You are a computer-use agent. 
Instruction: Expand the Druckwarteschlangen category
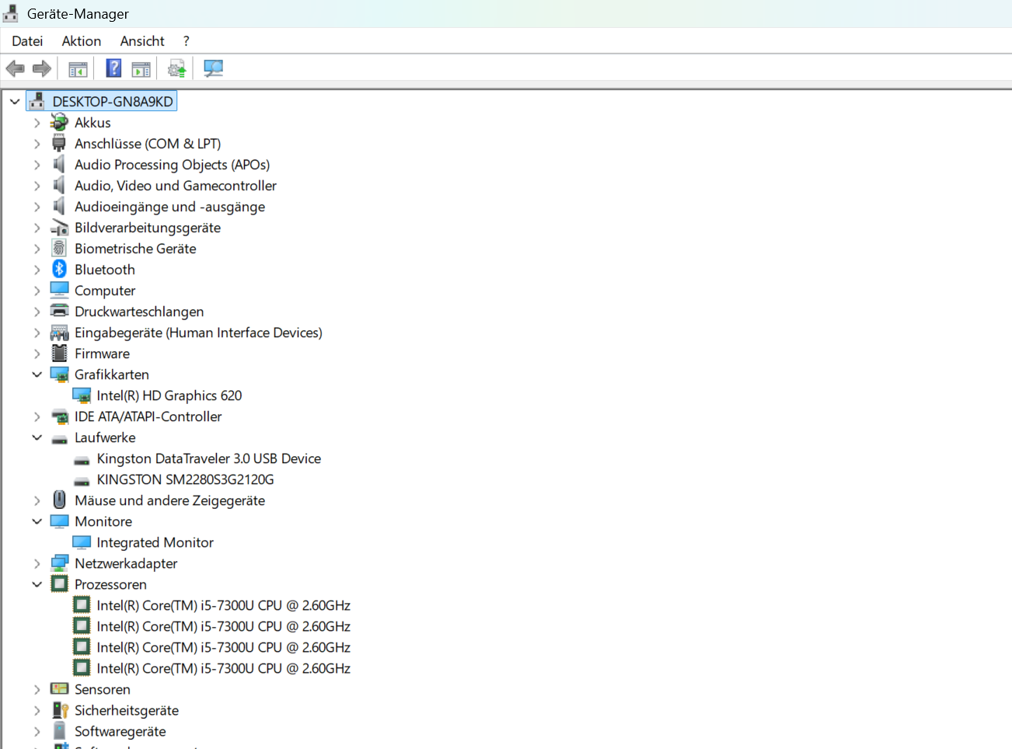coord(37,312)
